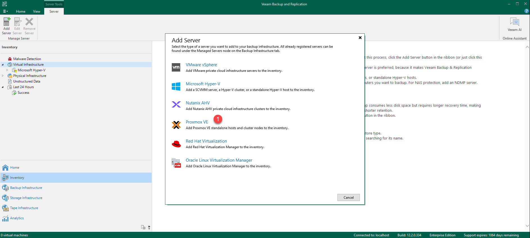Open the Tape Infrastructure view
Screen dimensions: 530x238
[24, 208]
